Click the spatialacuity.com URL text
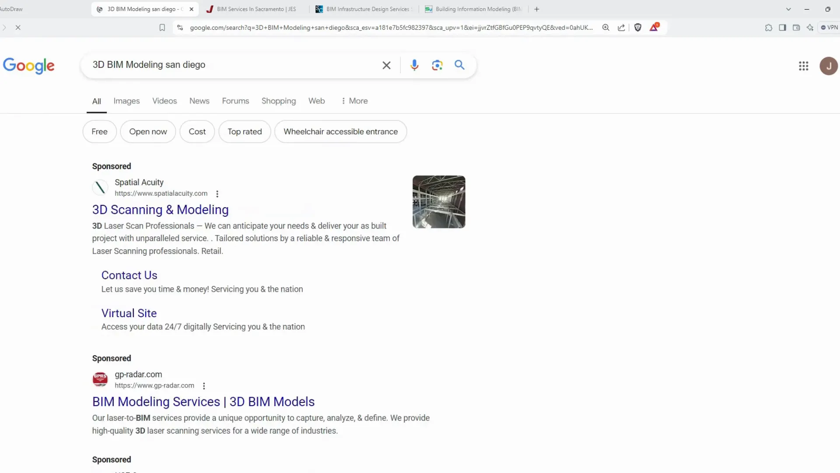This screenshot has width=840, height=473. coord(161,194)
